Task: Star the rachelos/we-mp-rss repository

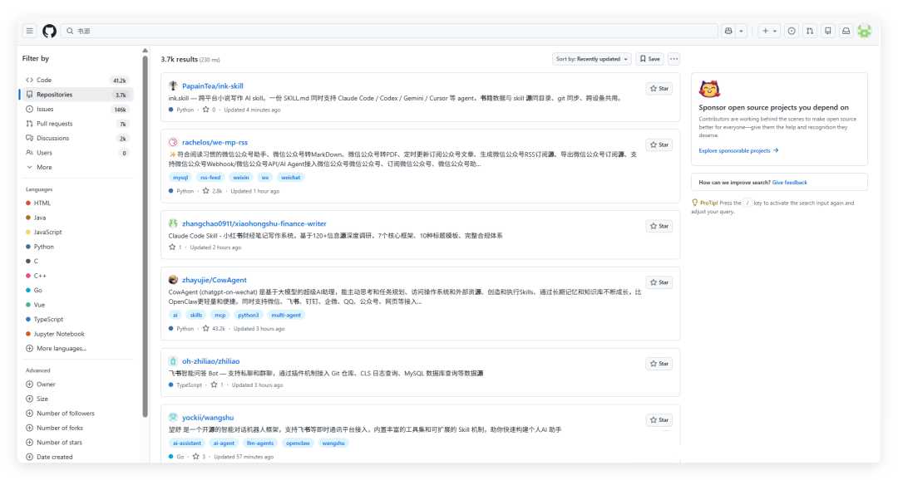Action: (659, 144)
